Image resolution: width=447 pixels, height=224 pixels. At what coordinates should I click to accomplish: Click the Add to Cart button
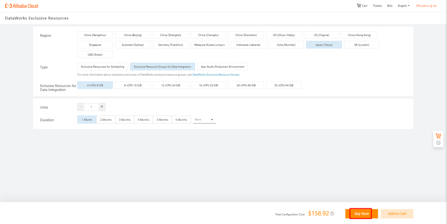397,214
